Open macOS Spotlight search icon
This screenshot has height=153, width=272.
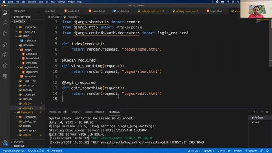click(x=238, y=2)
